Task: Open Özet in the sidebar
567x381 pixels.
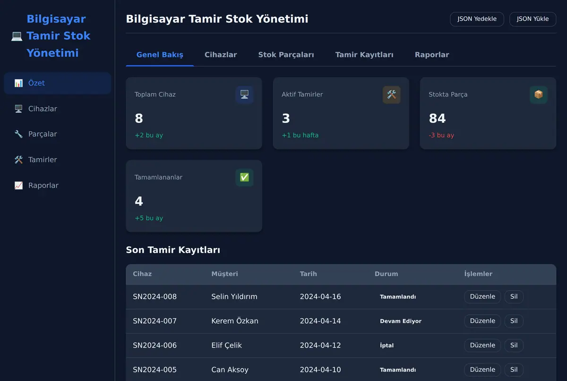Action: pyautogui.click(x=57, y=83)
